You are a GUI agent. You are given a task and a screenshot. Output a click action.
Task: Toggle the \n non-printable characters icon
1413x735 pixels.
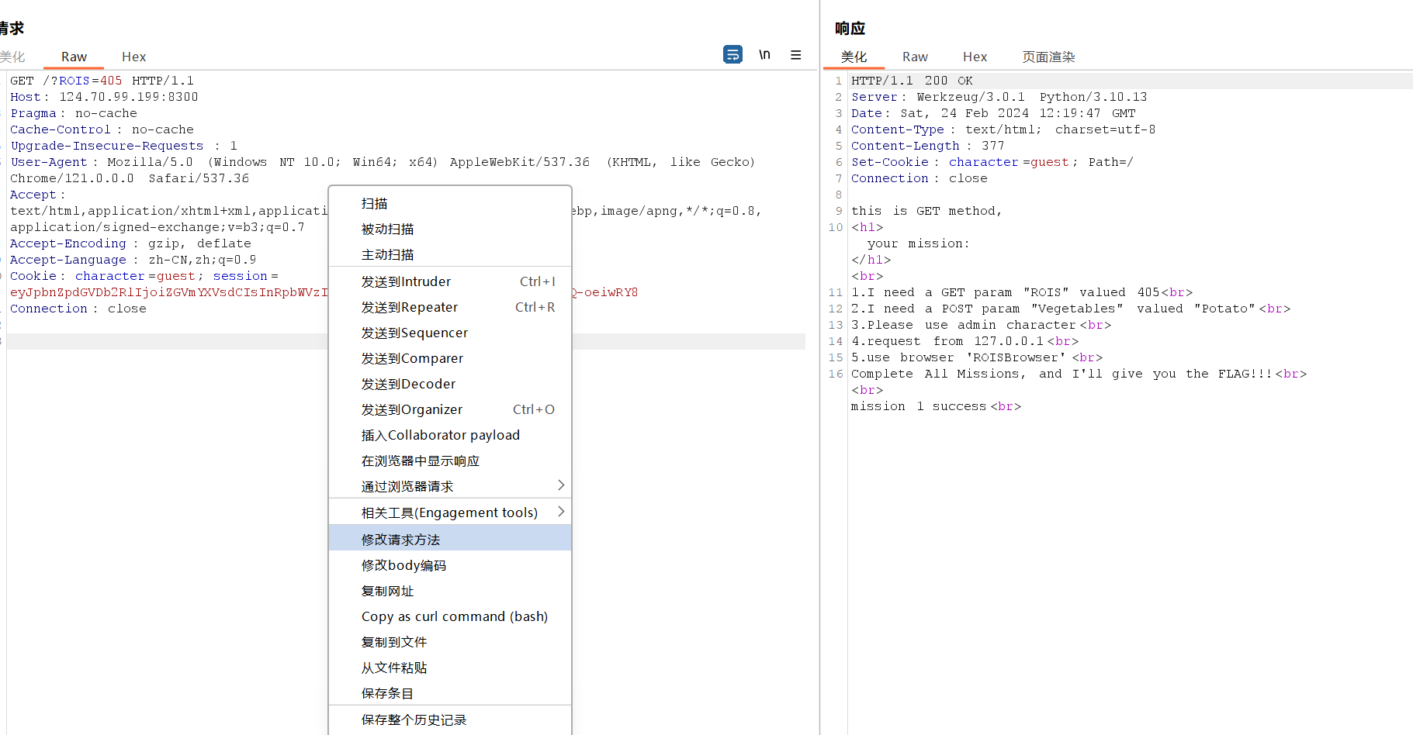coord(764,54)
